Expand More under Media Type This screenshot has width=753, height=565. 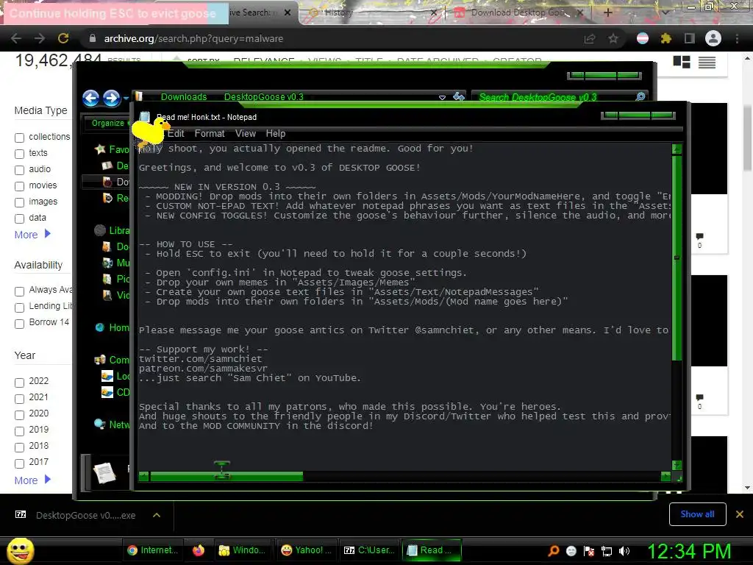[x=32, y=235]
